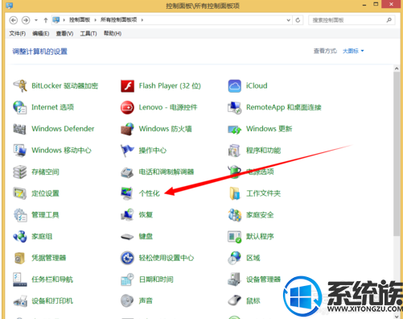Open the 程序和功能 icon
This screenshot has width=403, height=319.
click(234, 151)
